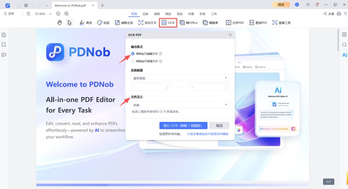Select 掃描為可編輯文本 radio option
This screenshot has width=348, height=189.
click(x=133, y=54)
